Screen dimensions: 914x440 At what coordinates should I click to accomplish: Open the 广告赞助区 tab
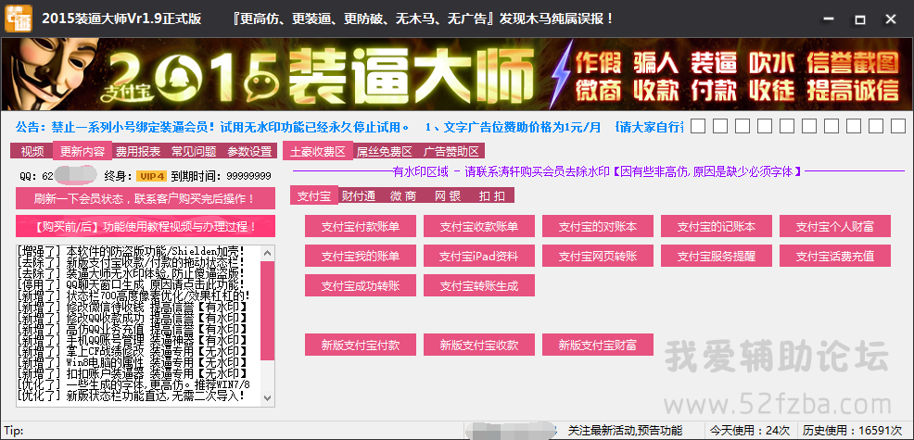click(x=451, y=152)
